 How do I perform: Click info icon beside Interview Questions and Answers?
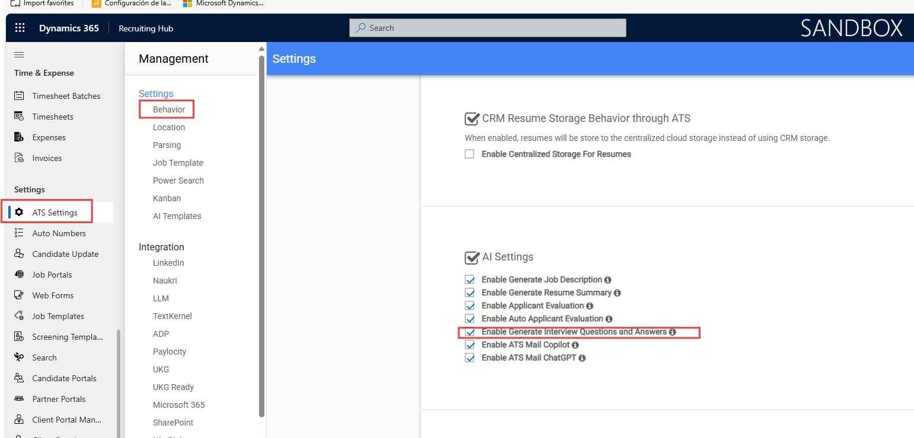click(672, 332)
